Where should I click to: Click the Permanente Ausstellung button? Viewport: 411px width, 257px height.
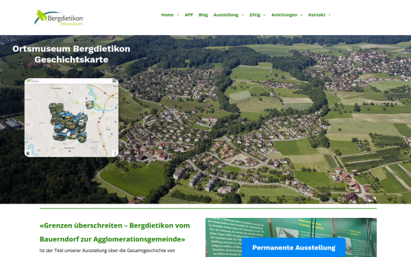pos(294,247)
